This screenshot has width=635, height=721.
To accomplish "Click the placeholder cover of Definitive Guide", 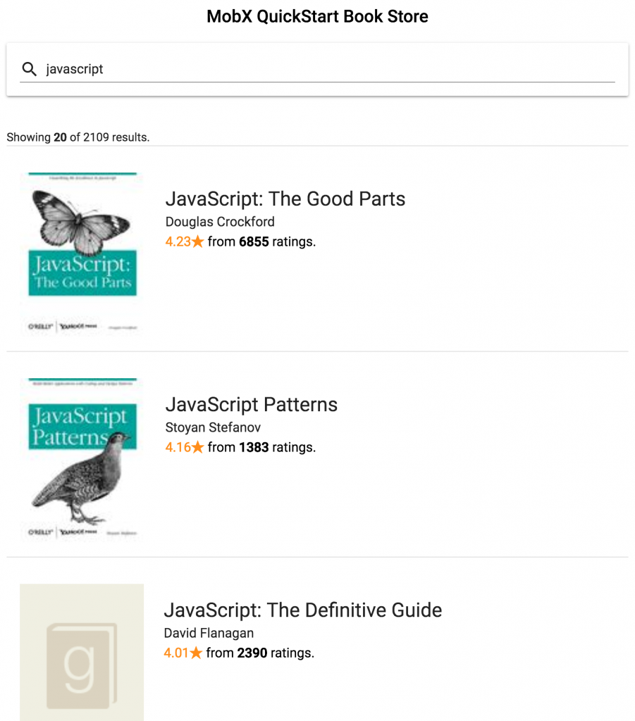I will pyautogui.click(x=82, y=652).
